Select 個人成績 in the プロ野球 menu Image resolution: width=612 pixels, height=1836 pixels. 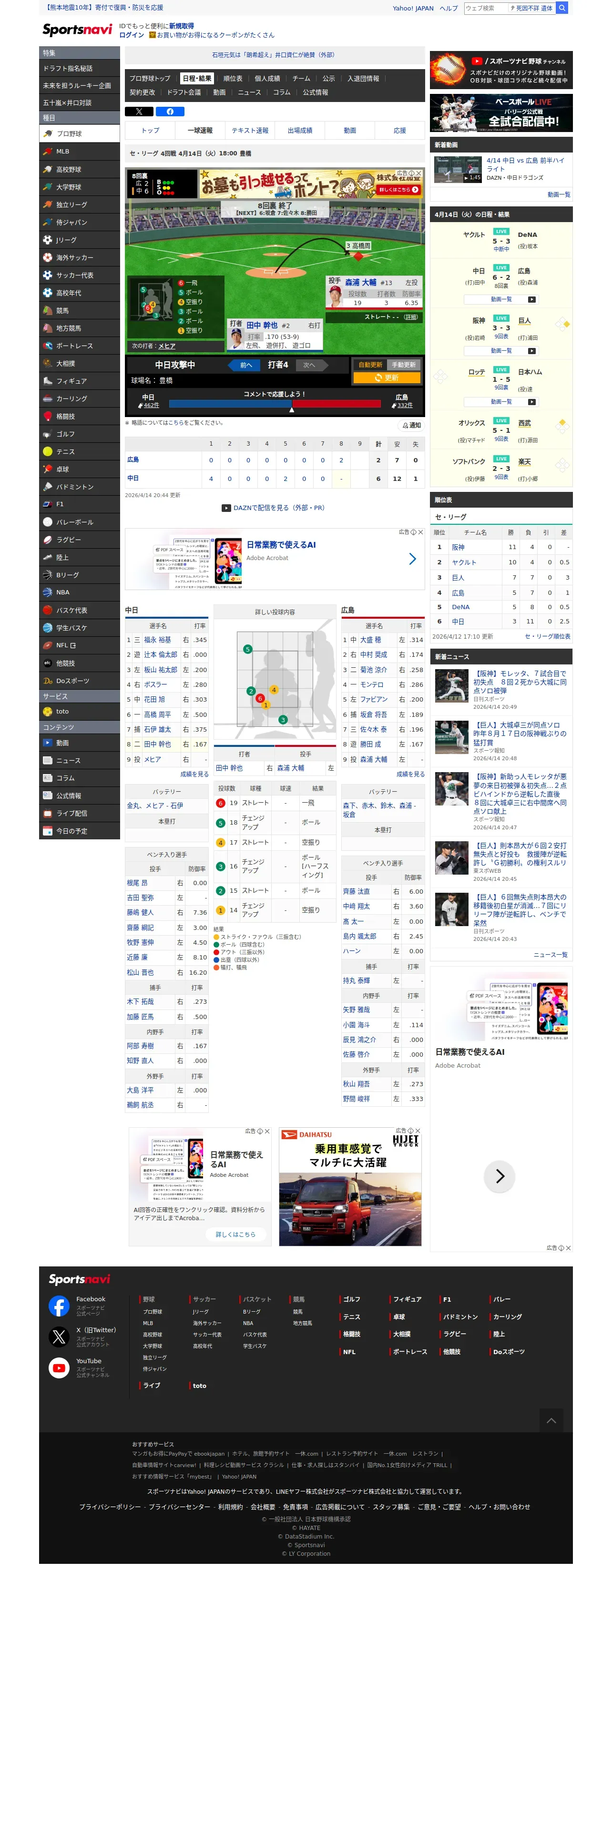267,78
